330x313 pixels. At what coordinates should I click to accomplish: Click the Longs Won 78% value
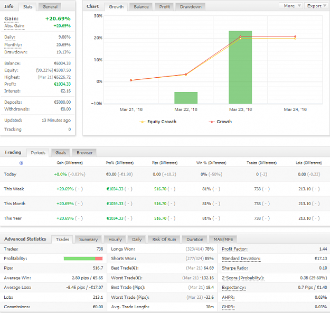[209, 249]
